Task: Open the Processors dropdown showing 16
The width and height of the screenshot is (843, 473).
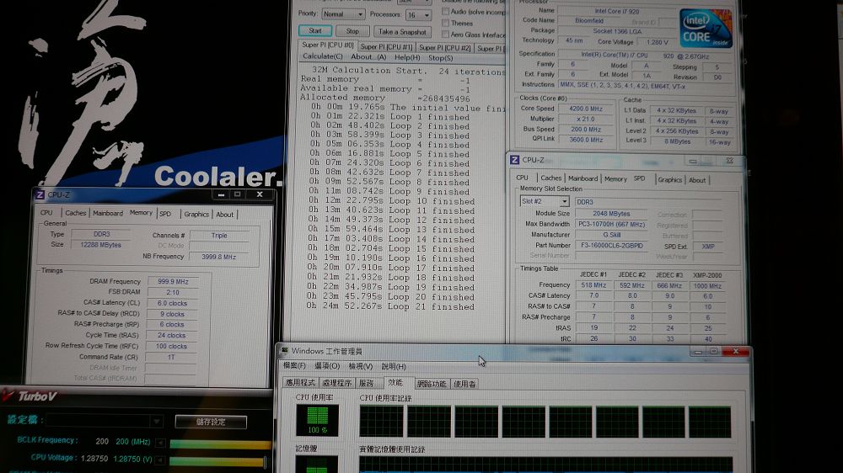Action: [418, 14]
